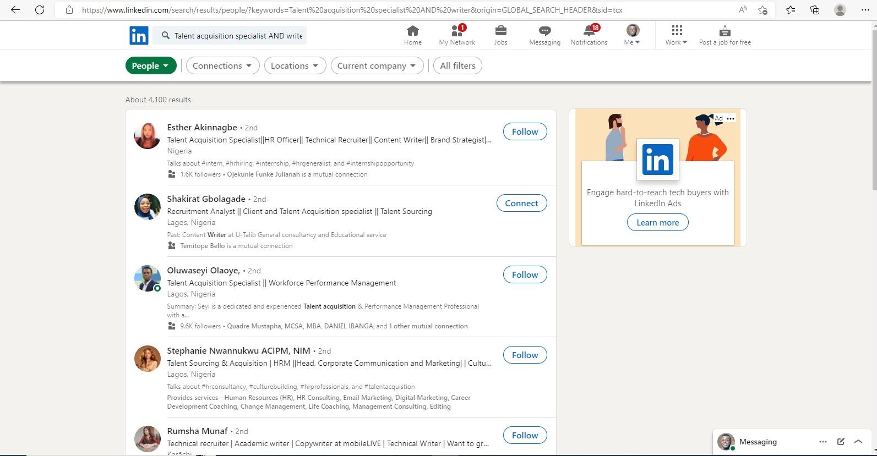This screenshot has height=456, width=877.
Task: Click Post a job for free
Action: pyautogui.click(x=725, y=35)
